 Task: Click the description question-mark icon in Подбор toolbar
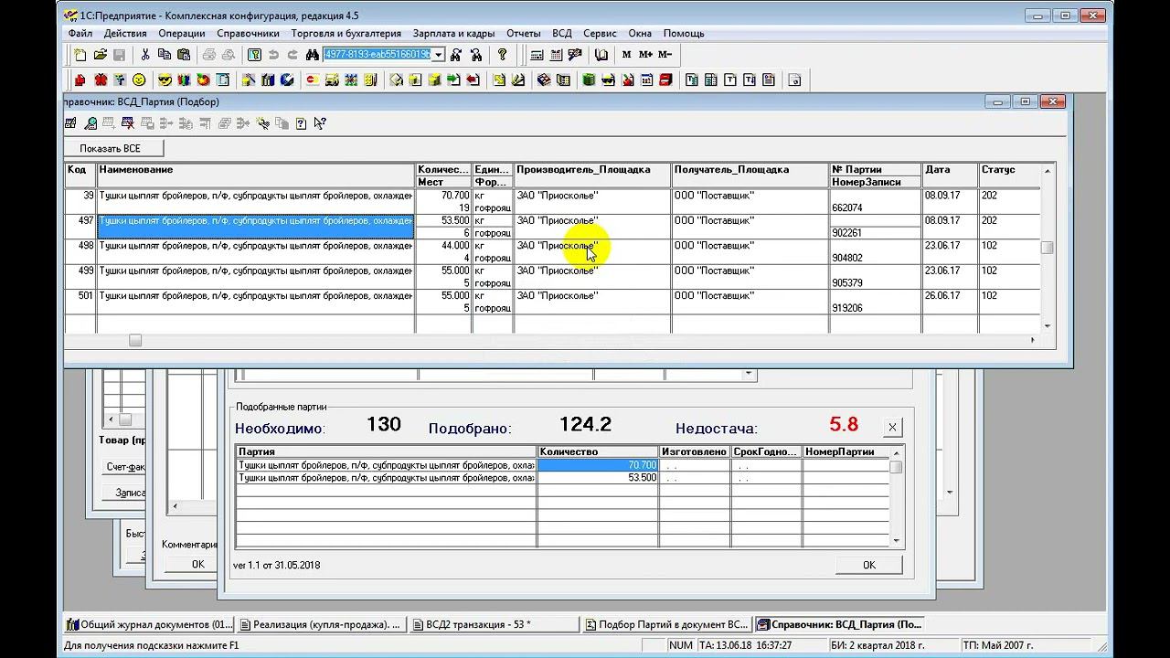pos(301,123)
